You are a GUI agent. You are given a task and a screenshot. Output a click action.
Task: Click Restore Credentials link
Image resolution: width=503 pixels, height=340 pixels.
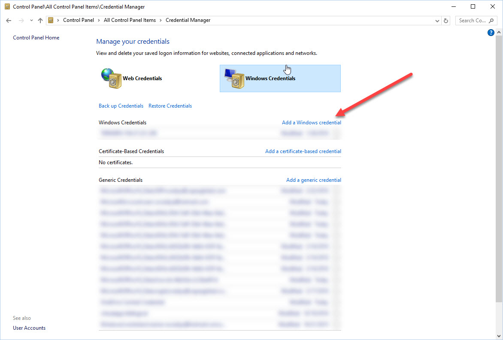pos(170,106)
